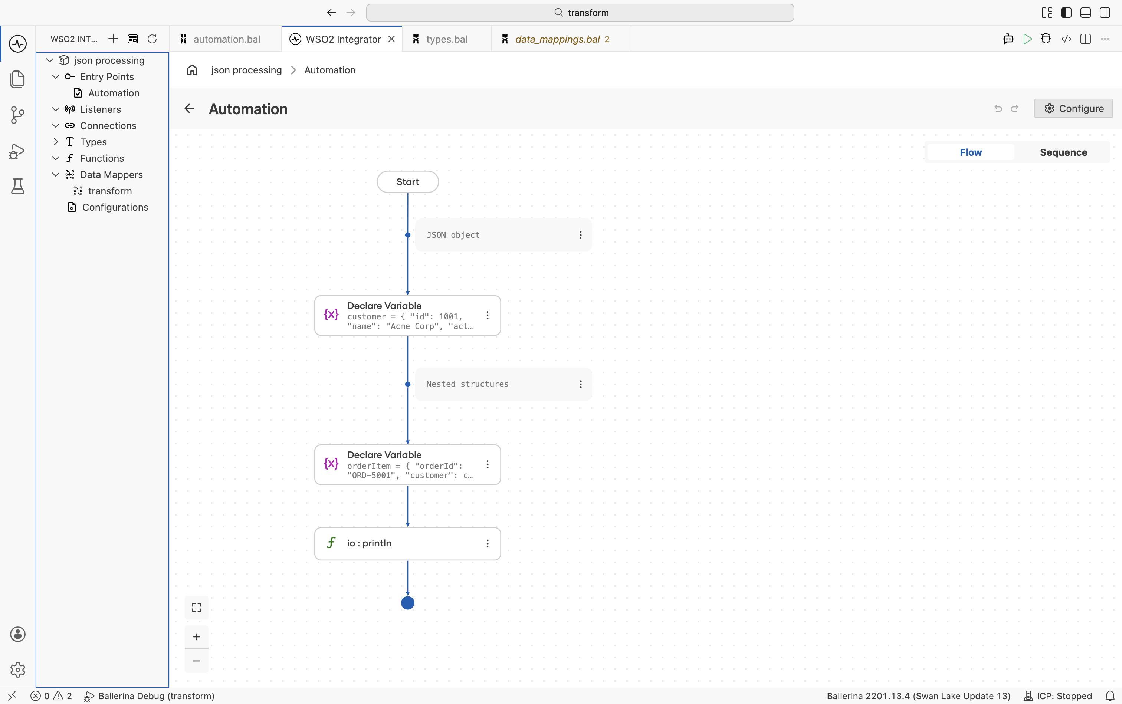
Task: Open the menu on the orderItem Declare Variable node
Action: 487,464
